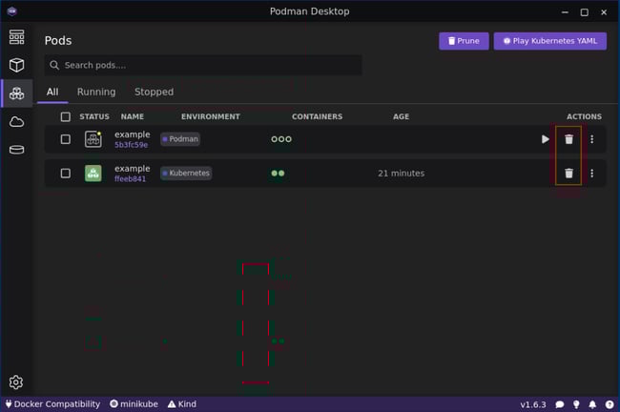The image size is (620, 412).
Task: Open the notifications bell icon
Action: (592, 404)
